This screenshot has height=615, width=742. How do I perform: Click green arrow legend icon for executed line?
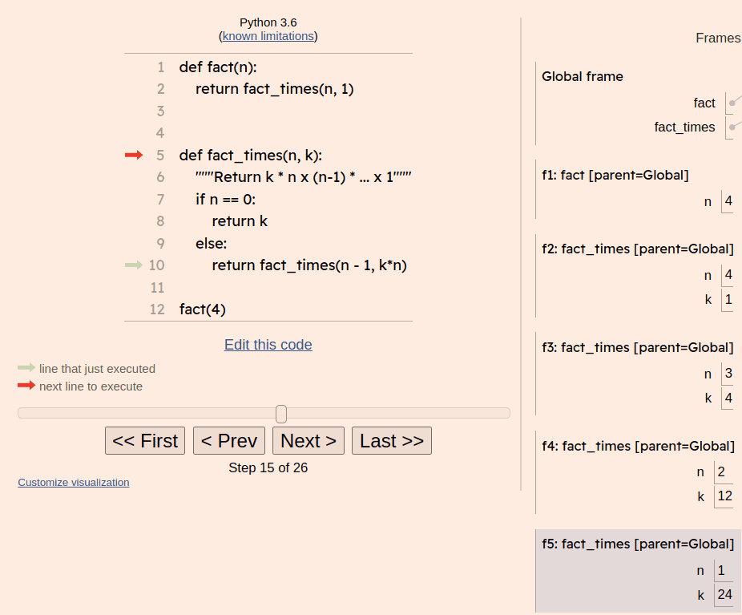tap(26, 367)
